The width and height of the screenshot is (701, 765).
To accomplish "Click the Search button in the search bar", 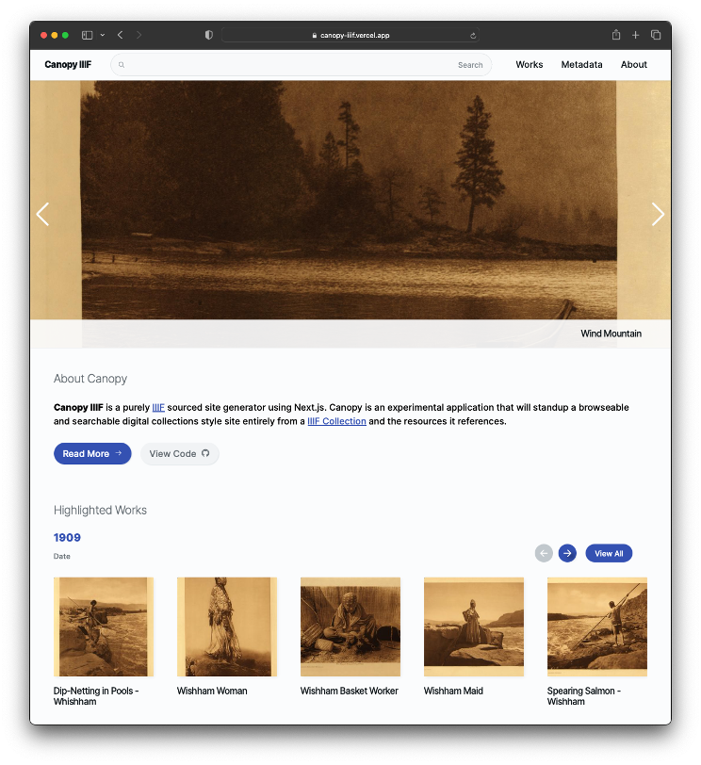I will (x=470, y=65).
